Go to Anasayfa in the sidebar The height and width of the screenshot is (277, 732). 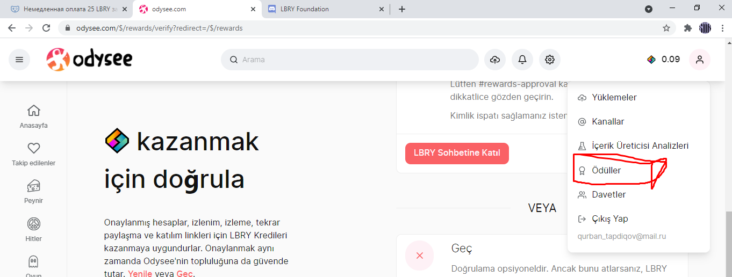(34, 117)
